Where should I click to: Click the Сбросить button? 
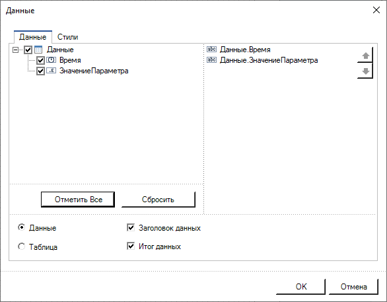point(158,200)
